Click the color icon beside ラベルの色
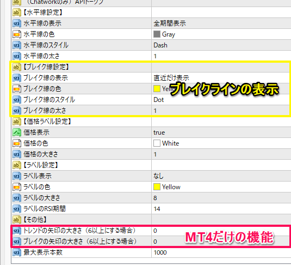Viewport: 291px width, 265px height. 16,187
